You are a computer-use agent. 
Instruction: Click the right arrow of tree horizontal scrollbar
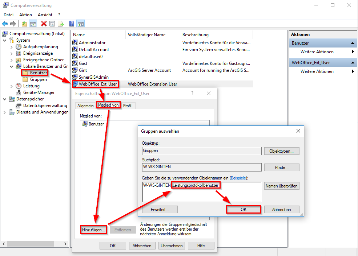click(65, 244)
